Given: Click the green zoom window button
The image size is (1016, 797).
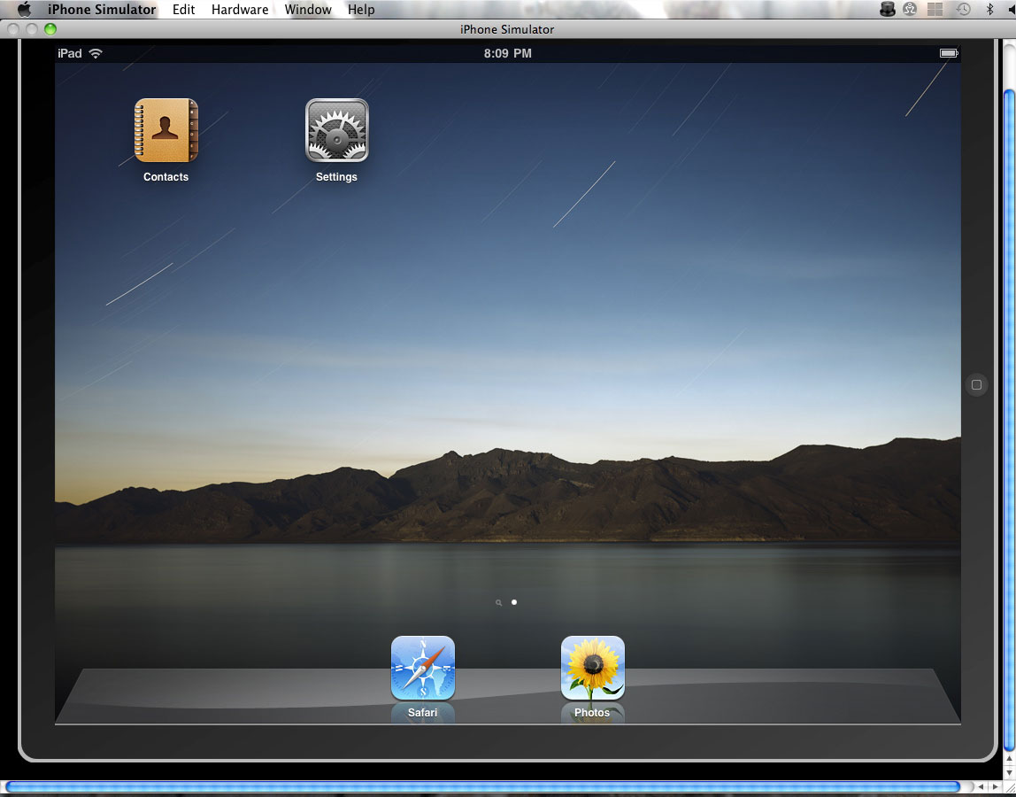Looking at the screenshot, I should [50, 28].
